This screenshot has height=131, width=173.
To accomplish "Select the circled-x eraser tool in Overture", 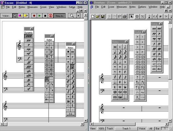I will coord(137,16).
